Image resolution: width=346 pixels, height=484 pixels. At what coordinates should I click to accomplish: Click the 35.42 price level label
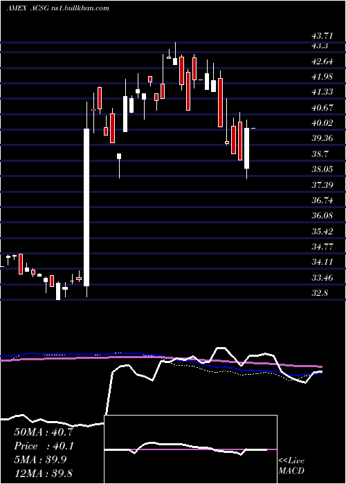[322, 231]
